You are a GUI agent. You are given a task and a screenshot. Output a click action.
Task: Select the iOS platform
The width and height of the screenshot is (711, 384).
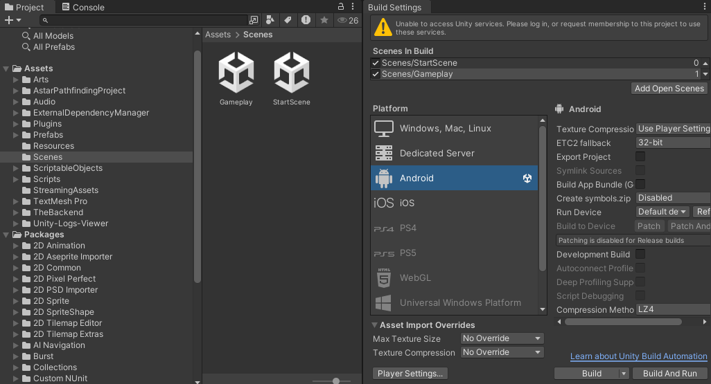click(x=455, y=203)
